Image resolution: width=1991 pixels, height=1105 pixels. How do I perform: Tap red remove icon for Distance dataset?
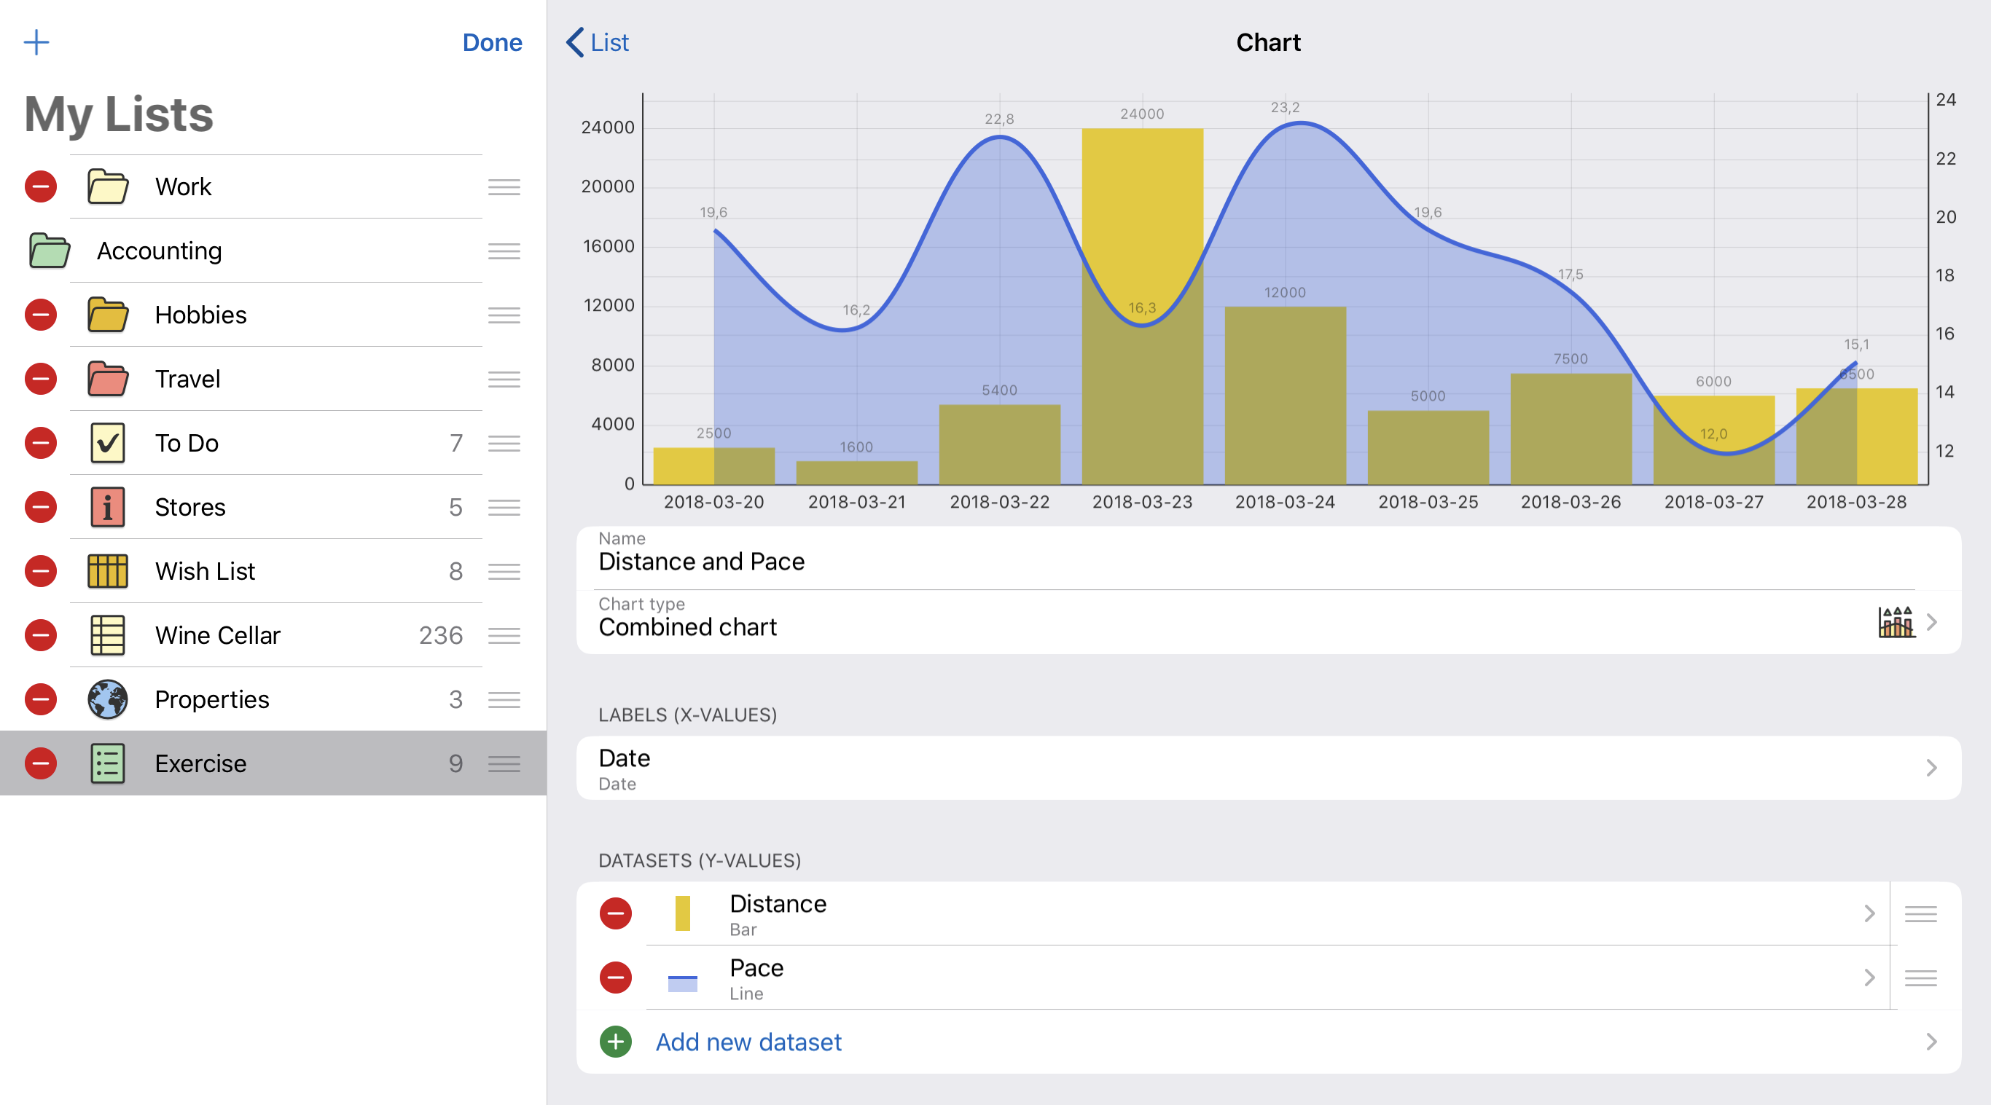615,913
